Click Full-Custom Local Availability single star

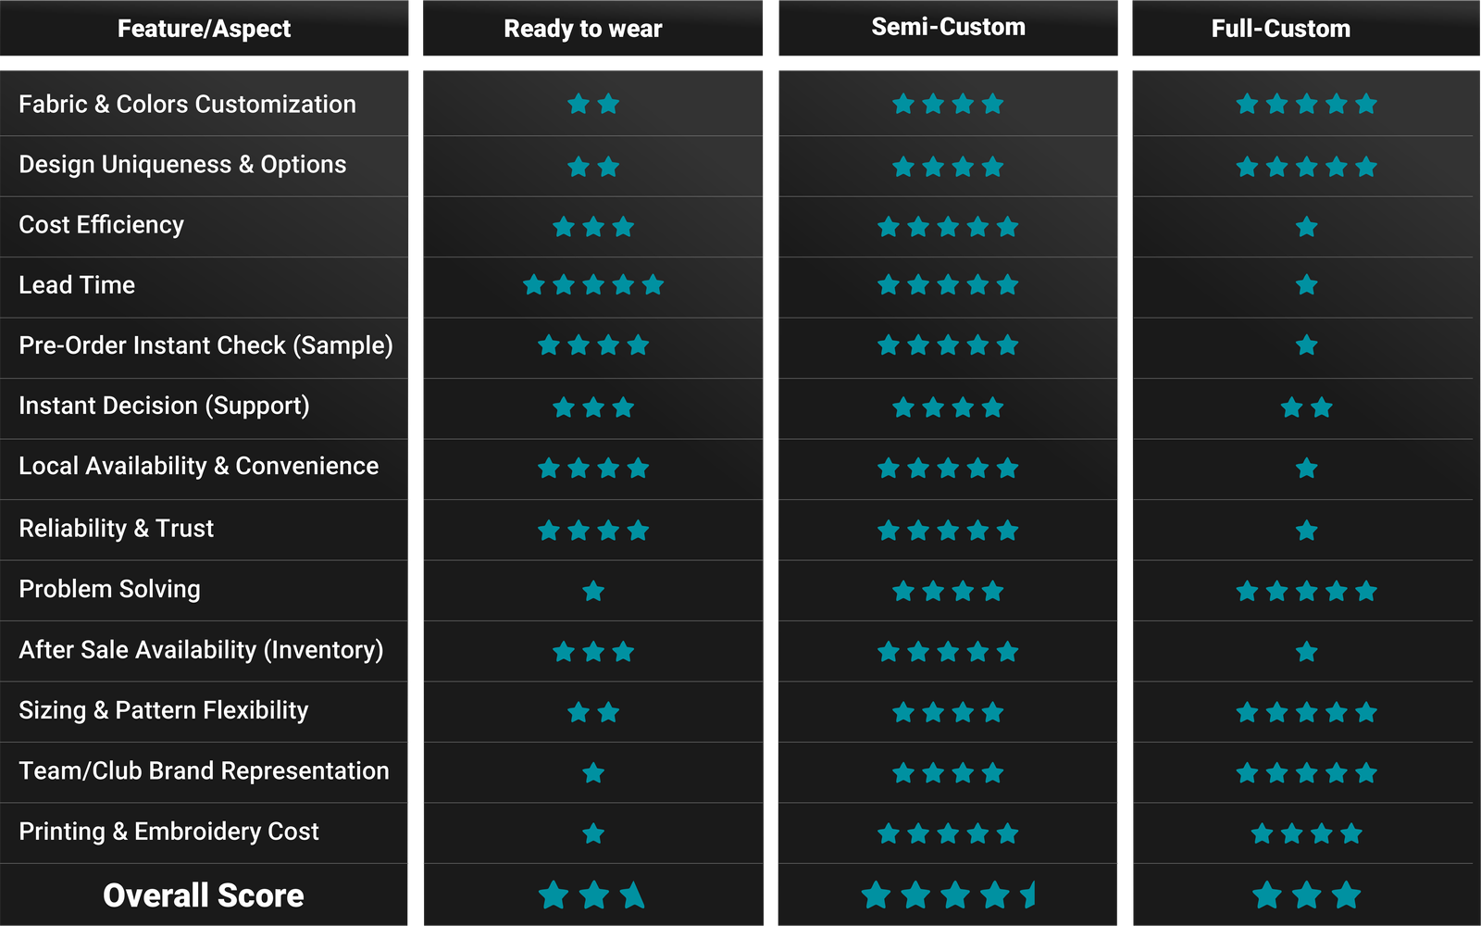click(1306, 469)
